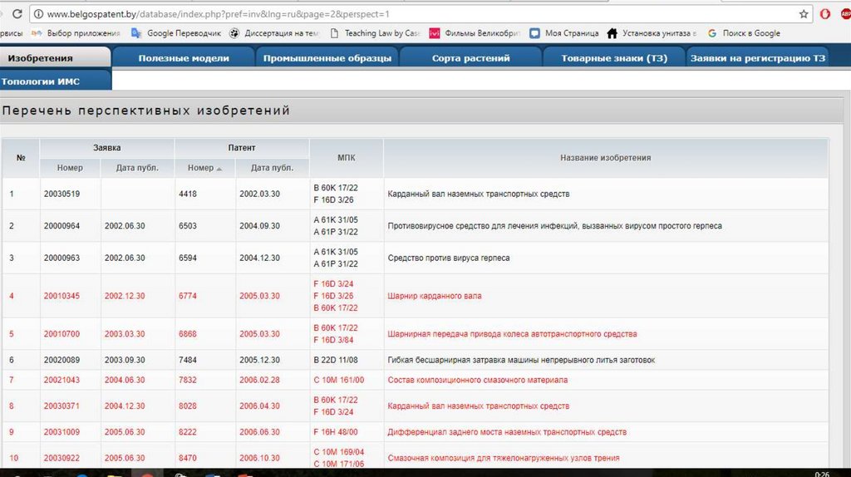Click patent number 6868
Viewport: 851px width, 477px height.
[x=188, y=334]
